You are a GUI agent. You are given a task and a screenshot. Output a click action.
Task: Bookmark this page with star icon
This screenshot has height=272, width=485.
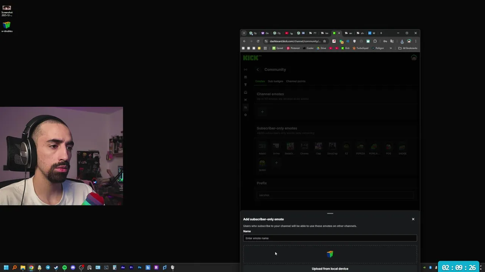(324, 41)
